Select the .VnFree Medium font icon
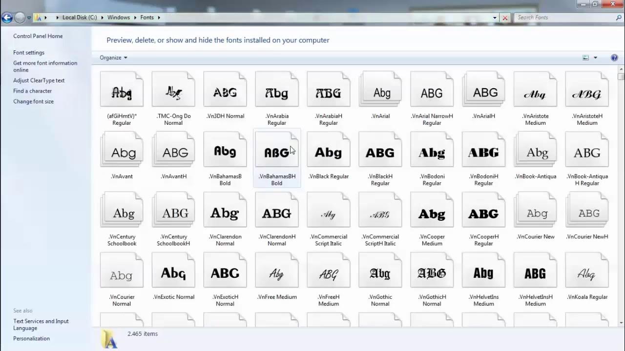 pyautogui.click(x=277, y=270)
